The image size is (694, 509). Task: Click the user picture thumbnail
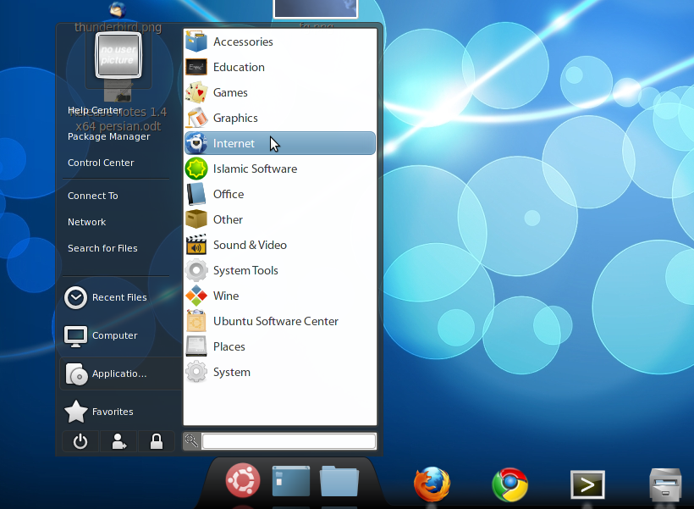point(118,56)
